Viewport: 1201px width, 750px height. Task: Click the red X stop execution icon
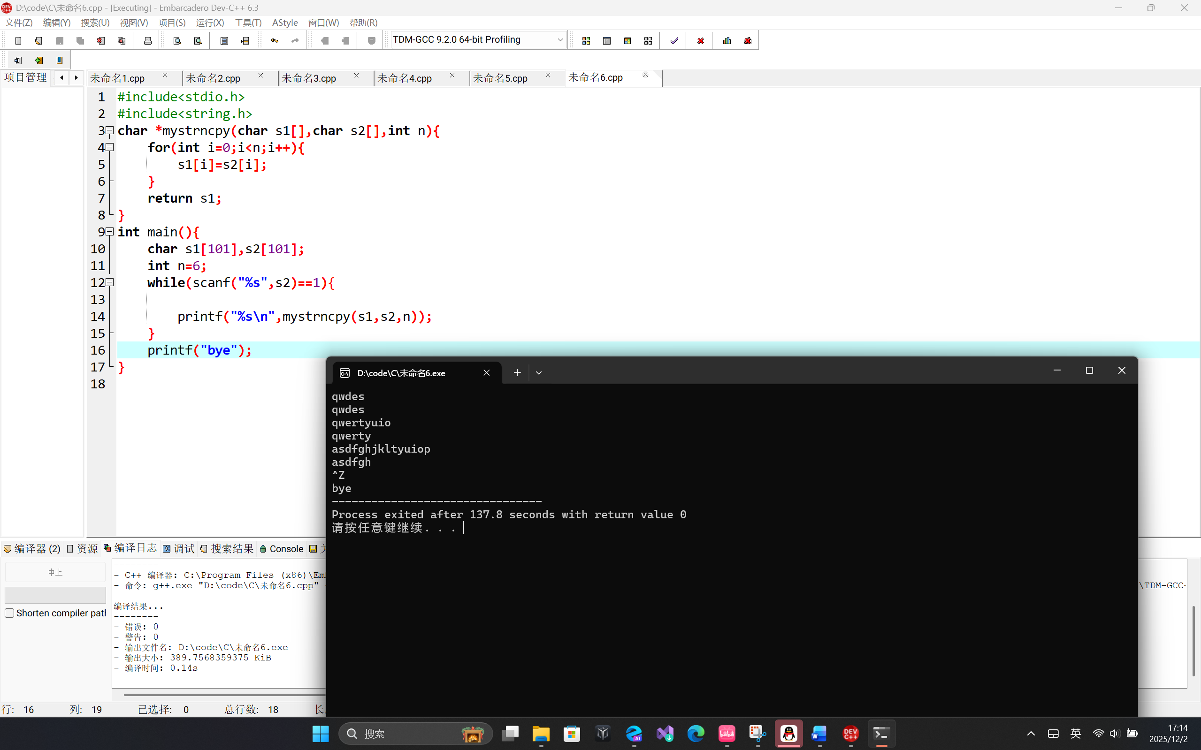point(700,41)
